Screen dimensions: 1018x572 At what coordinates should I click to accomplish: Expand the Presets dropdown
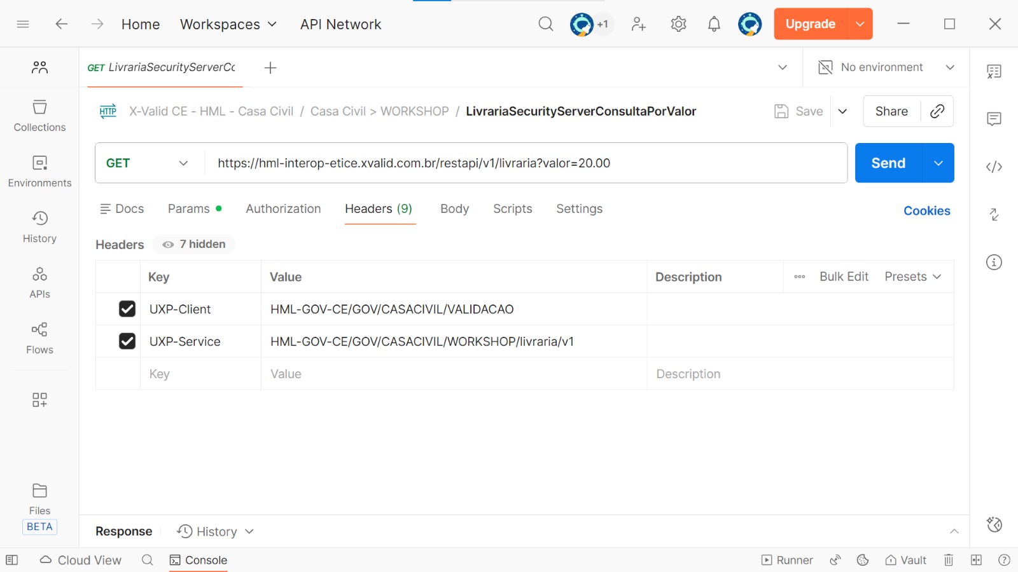912,276
